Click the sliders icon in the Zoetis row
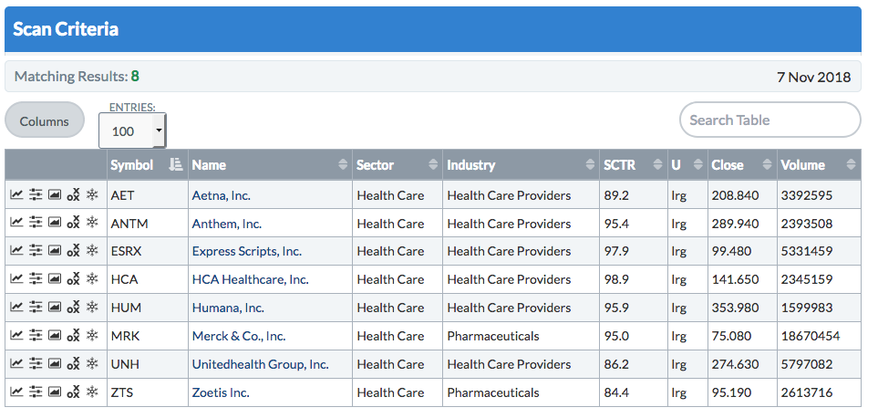Image resolution: width=878 pixels, height=418 pixels. pos(36,393)
